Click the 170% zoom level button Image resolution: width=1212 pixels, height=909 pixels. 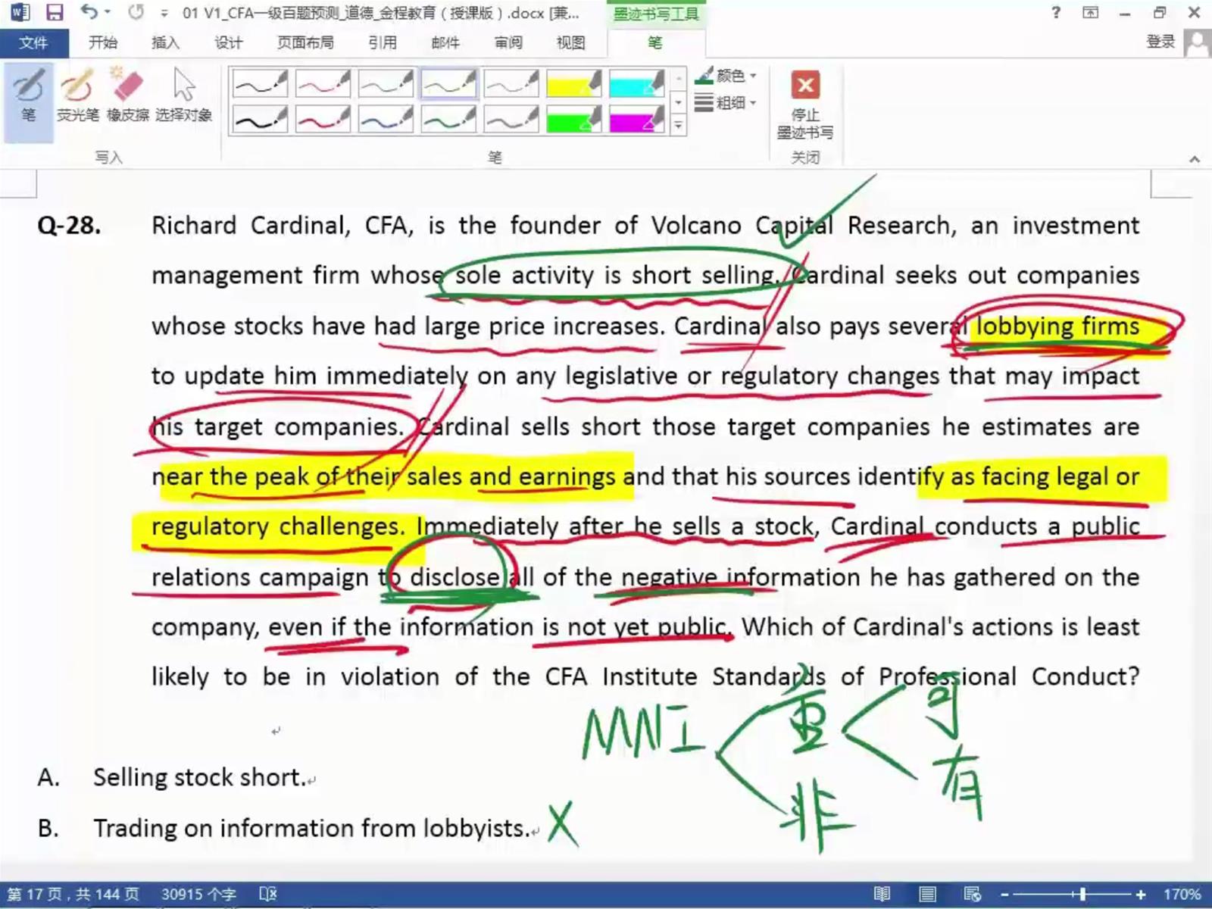click(x=1182, y=895)
